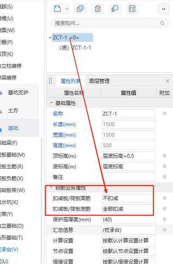173x264 pixels.
Task: Click the 计算设置 value field
Action: coord(129,240)
